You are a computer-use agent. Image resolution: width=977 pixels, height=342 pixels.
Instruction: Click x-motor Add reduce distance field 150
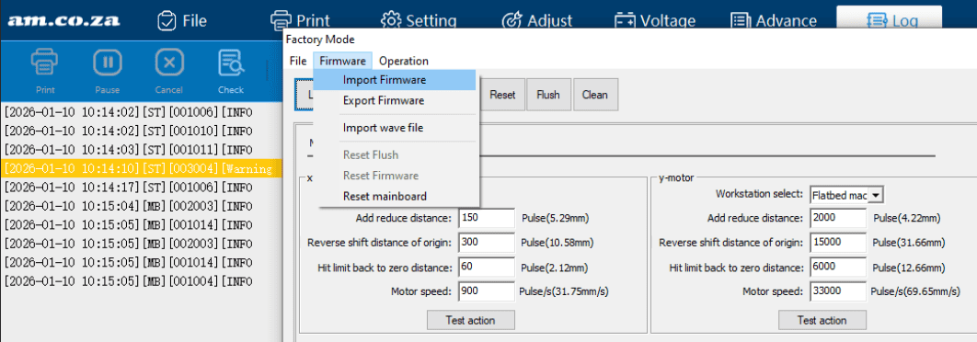click(x=487, y=218)
